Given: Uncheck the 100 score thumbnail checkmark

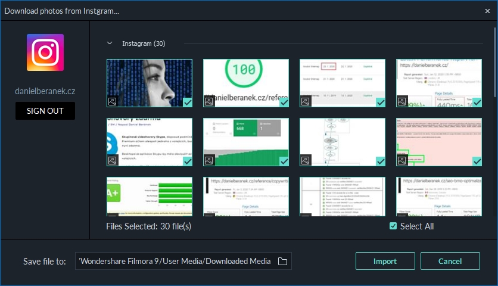Looking at the screenshot, I should coord(284,102).
